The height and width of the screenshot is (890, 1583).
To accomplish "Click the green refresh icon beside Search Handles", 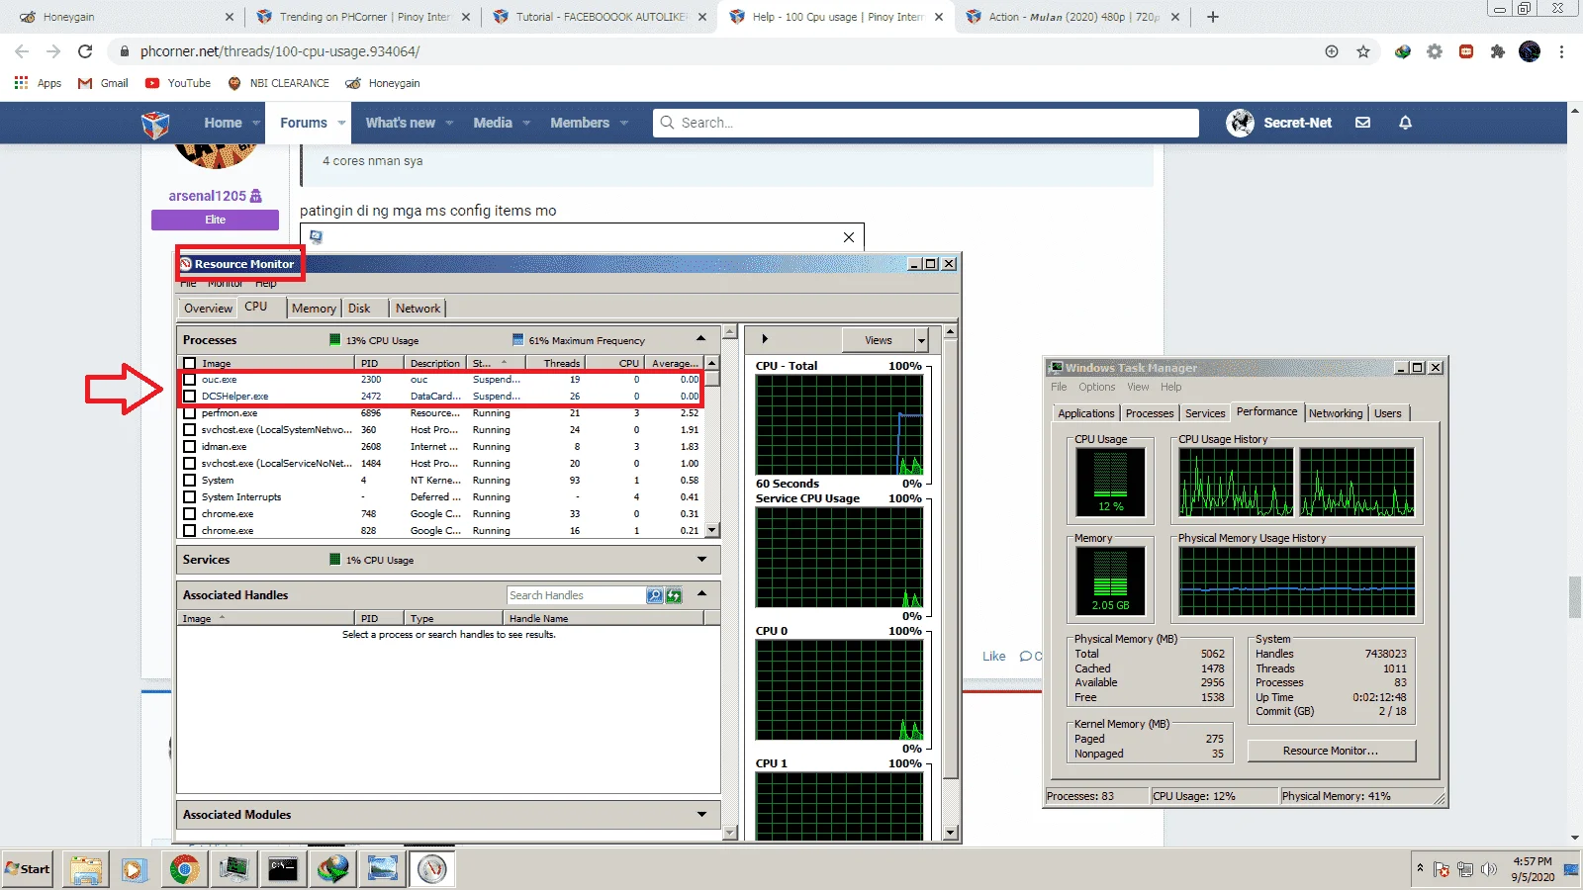I will (x=674, y=595).
